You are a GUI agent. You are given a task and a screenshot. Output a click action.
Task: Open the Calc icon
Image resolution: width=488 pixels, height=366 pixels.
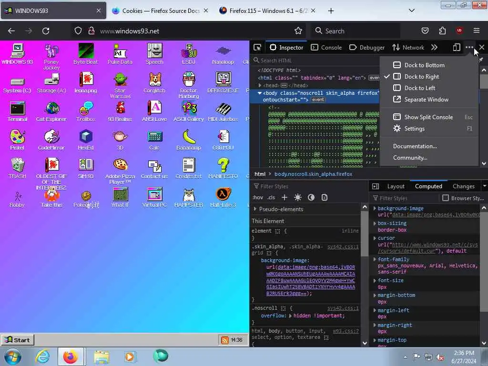pos(154,140)
